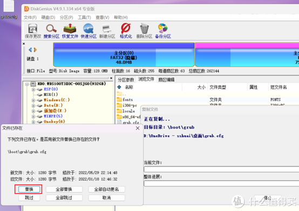Viewport: 299px width, 211px height.
Task: Expand the 新加卷(E:) tree node
Action: [x=33, y=111]
